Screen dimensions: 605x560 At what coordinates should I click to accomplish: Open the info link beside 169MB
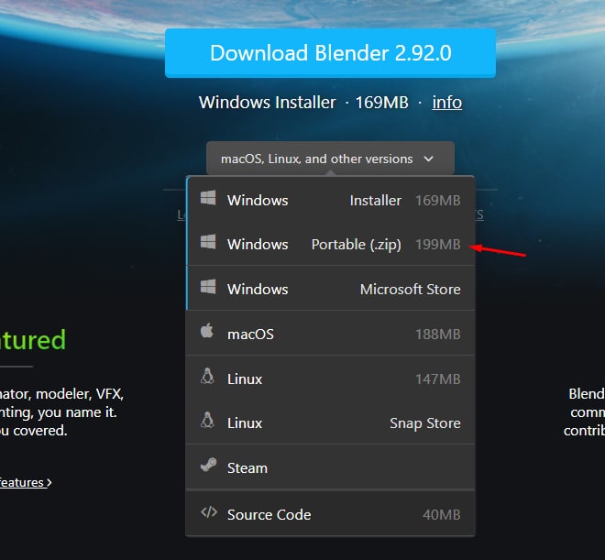446,103
